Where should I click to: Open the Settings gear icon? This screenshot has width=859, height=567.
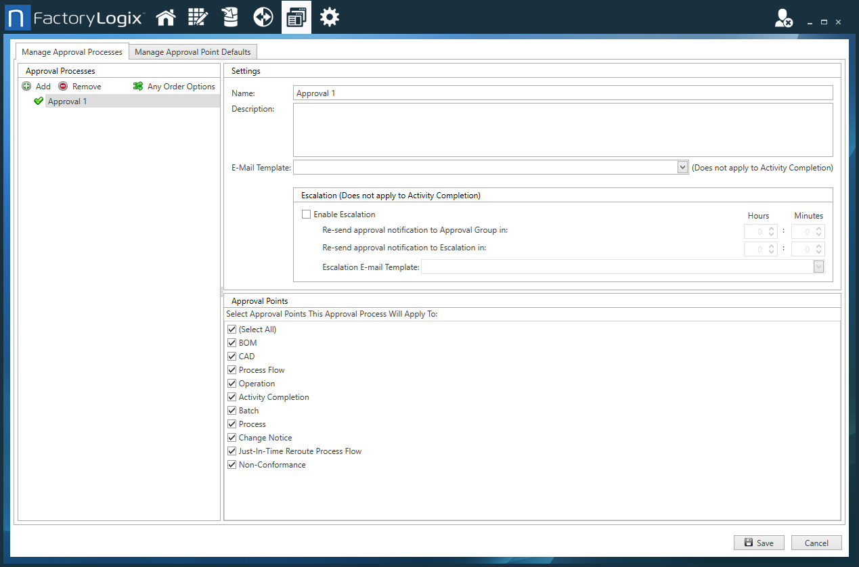[329, 16]
